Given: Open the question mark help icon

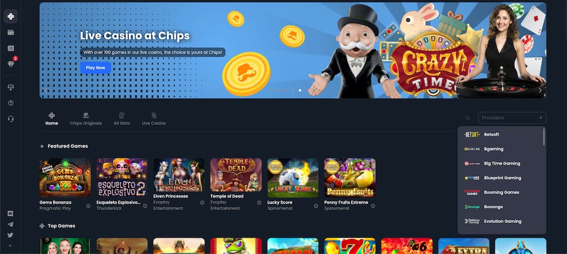Looking at the screenshot, I should 10,103.
